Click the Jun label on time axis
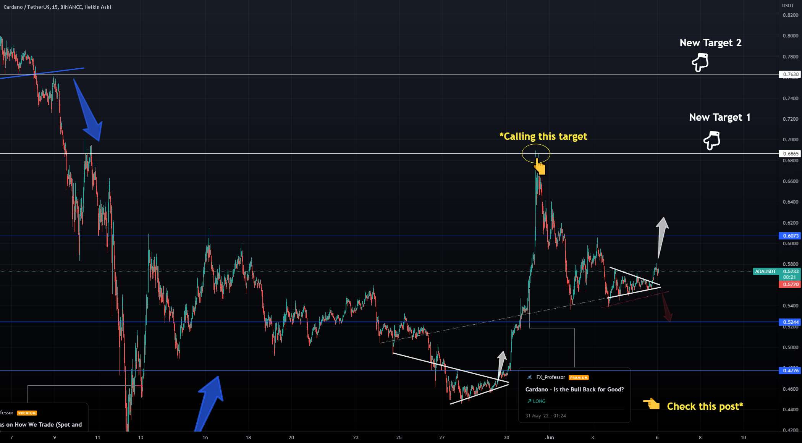802x443 pixels. (x=549, y=438)
